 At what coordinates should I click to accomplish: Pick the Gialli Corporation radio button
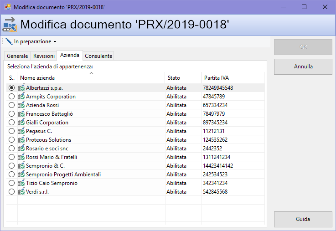coord(11,123)
